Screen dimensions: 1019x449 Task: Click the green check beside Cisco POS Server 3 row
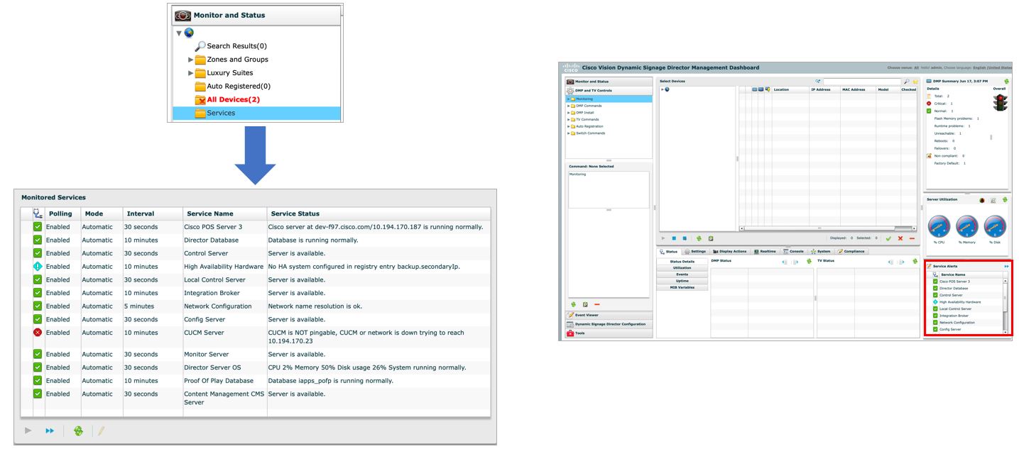[x=38, y=227]
